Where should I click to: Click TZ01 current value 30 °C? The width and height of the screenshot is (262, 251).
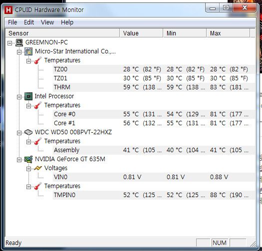(142, 78)
